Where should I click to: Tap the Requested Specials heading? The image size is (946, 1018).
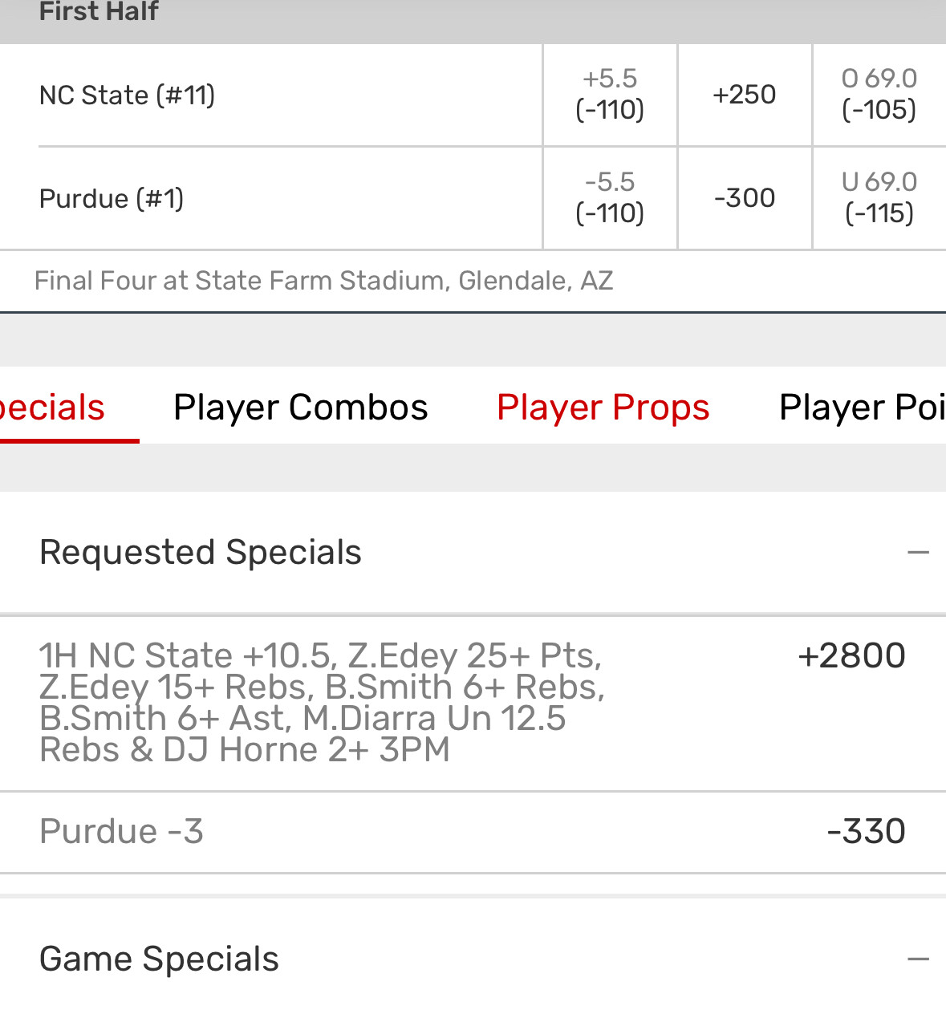tap(201, 553)
